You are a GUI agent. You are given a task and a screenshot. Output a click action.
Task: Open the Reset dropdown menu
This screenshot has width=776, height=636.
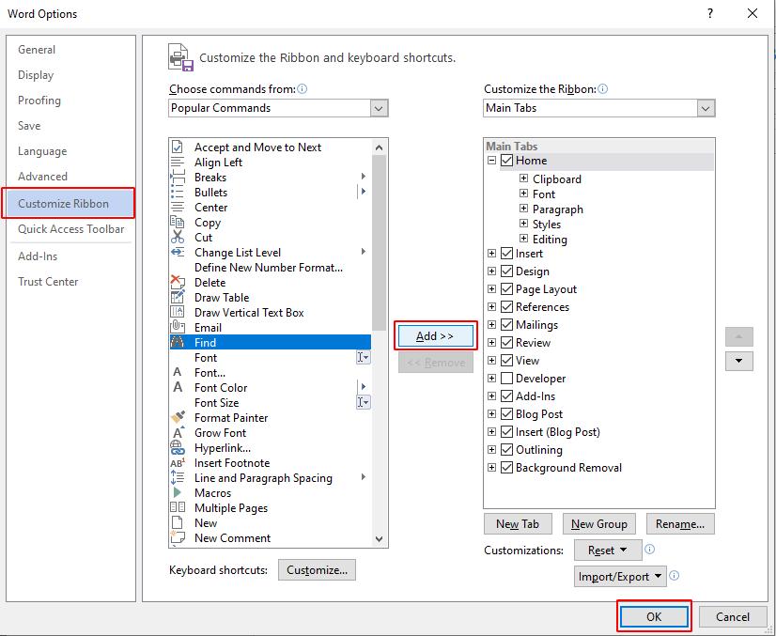pyautogui.click(x=607, y=550)
